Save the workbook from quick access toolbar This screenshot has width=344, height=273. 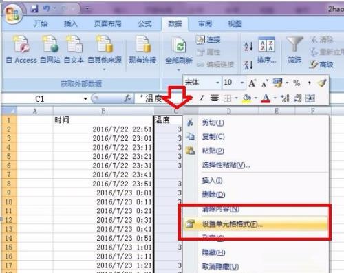tap(34, 9)
